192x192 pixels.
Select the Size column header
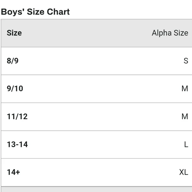pos(14,33)
